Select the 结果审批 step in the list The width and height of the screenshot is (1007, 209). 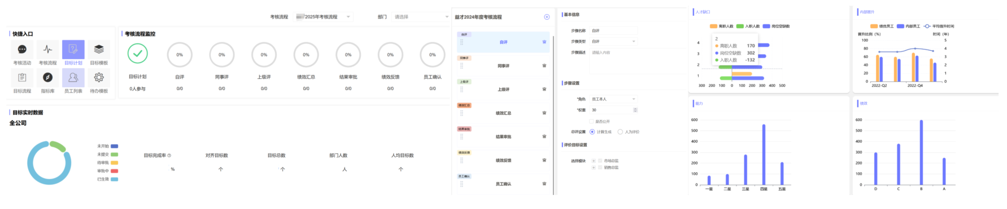tap(503, 137)
